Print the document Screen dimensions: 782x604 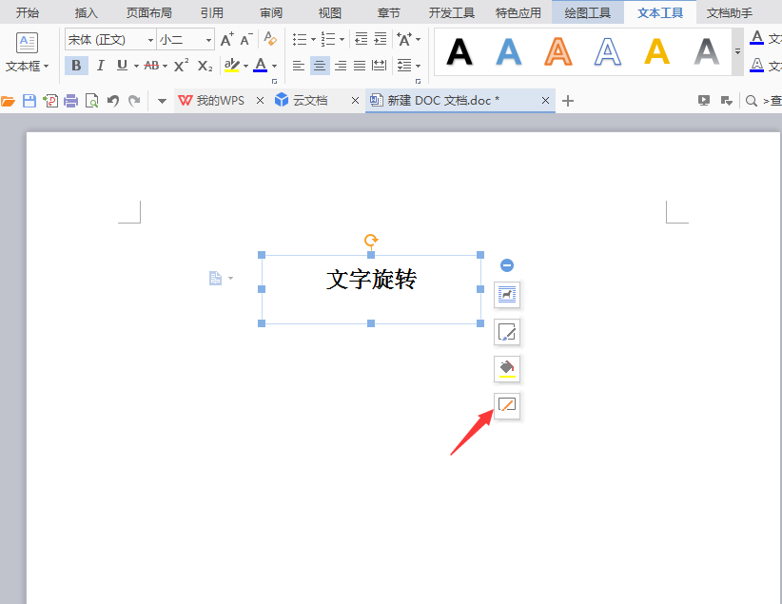pos(70,101)
